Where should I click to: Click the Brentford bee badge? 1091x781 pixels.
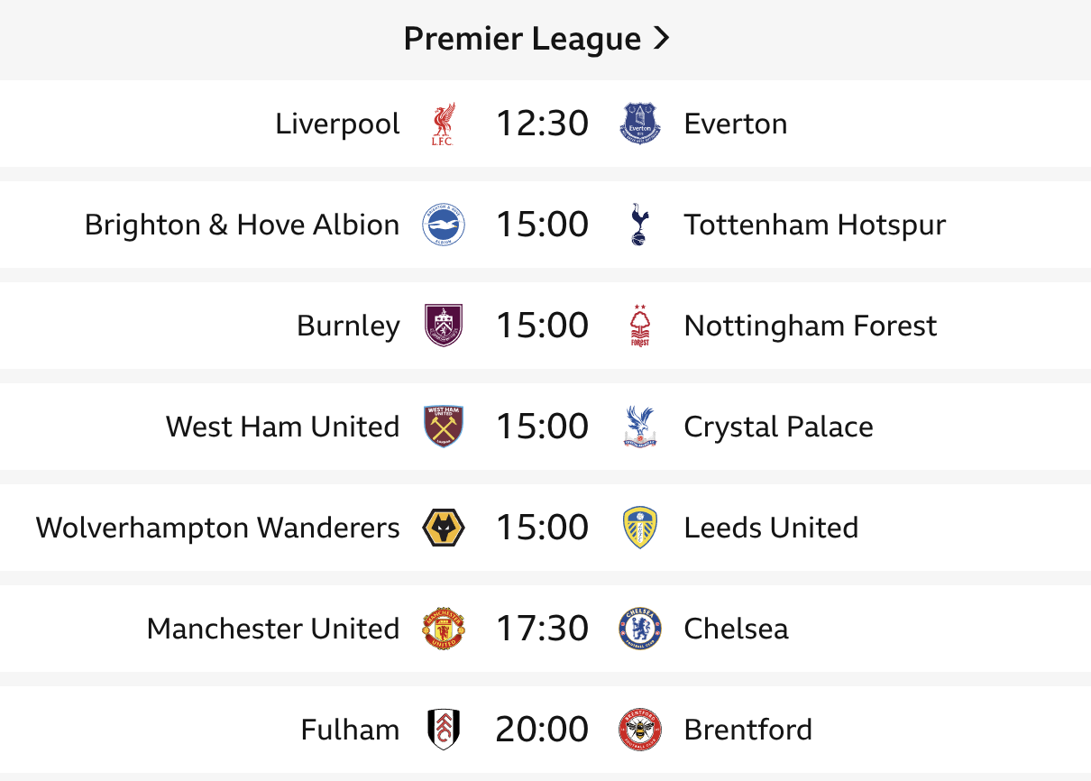[x=640, y=730]
